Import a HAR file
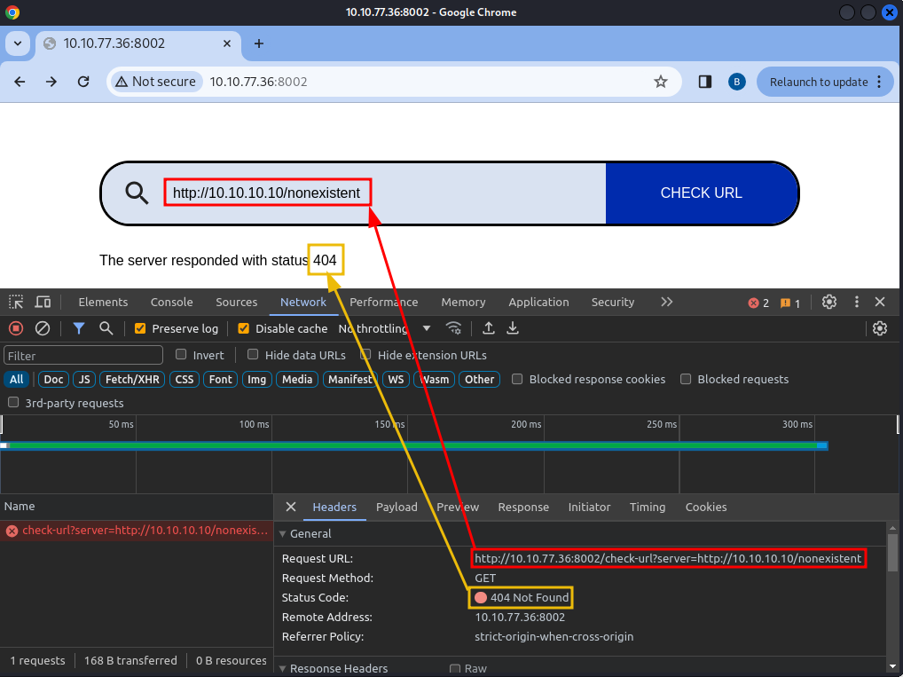This screenshot has height=677, width=903. [x=489, y=328]
